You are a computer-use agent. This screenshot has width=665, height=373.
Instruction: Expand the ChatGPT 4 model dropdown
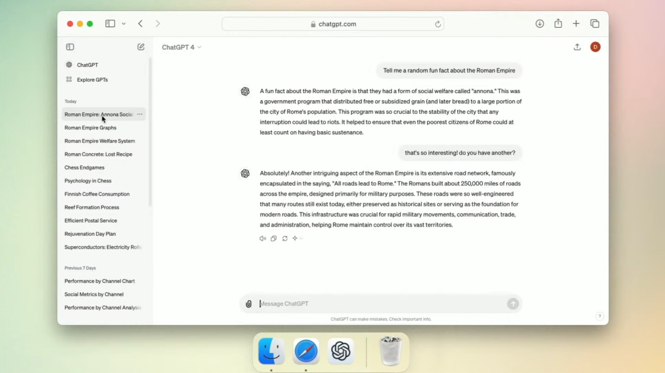point(182,47)
